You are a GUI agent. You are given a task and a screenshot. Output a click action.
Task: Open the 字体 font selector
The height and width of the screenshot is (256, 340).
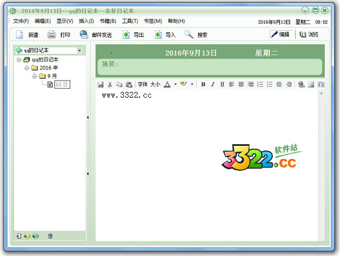point(143,84)
